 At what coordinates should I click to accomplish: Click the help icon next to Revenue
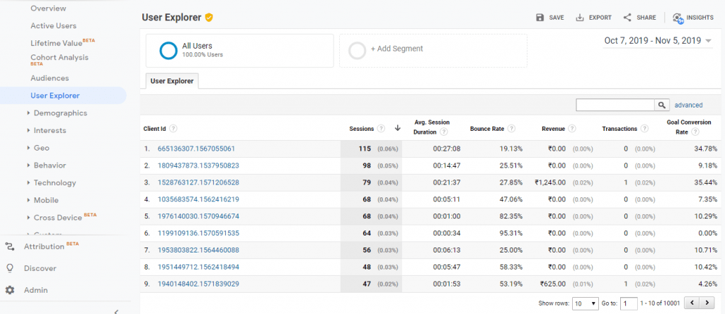click(572, 129)
